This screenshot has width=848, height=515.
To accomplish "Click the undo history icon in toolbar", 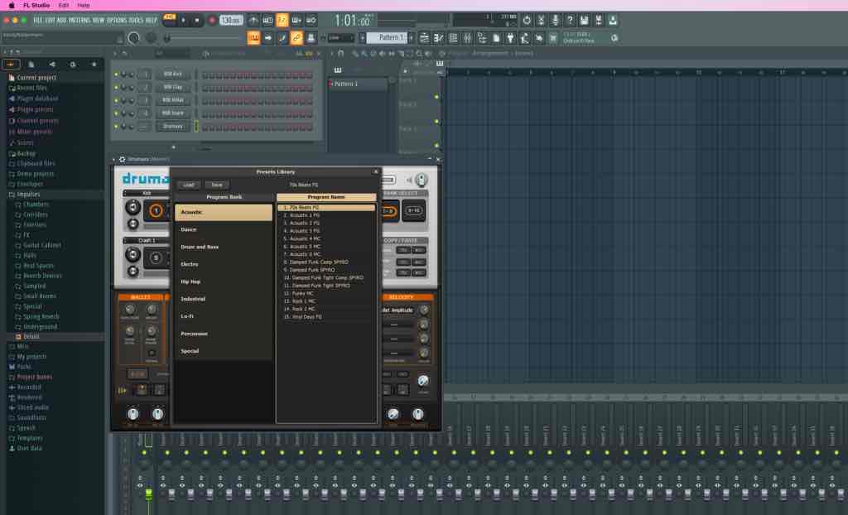I will coord(527,20).
